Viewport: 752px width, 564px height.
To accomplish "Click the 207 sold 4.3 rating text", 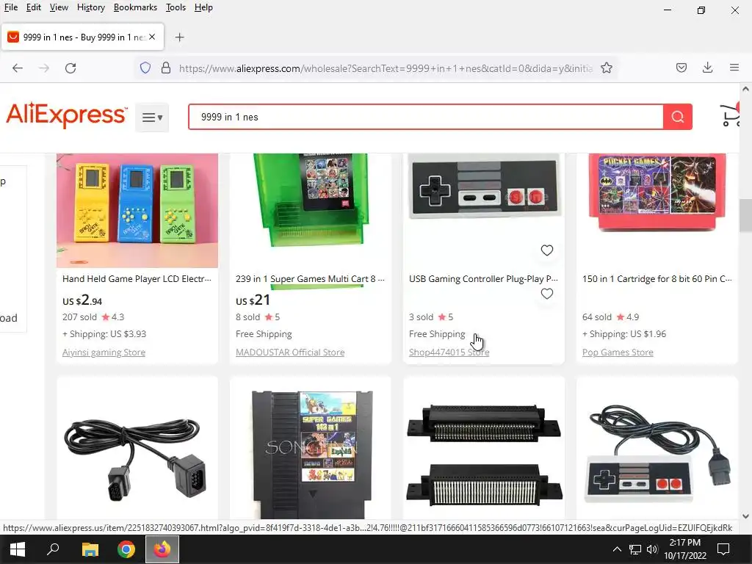I will 93,317.
